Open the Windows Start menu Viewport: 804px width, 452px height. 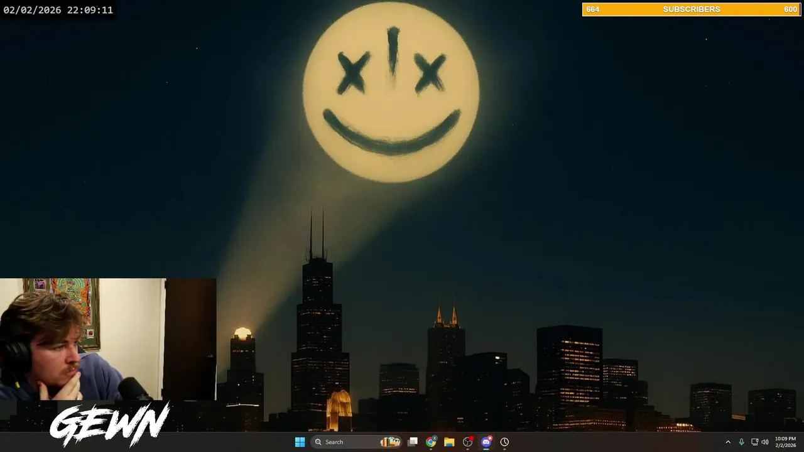point(300,442)
